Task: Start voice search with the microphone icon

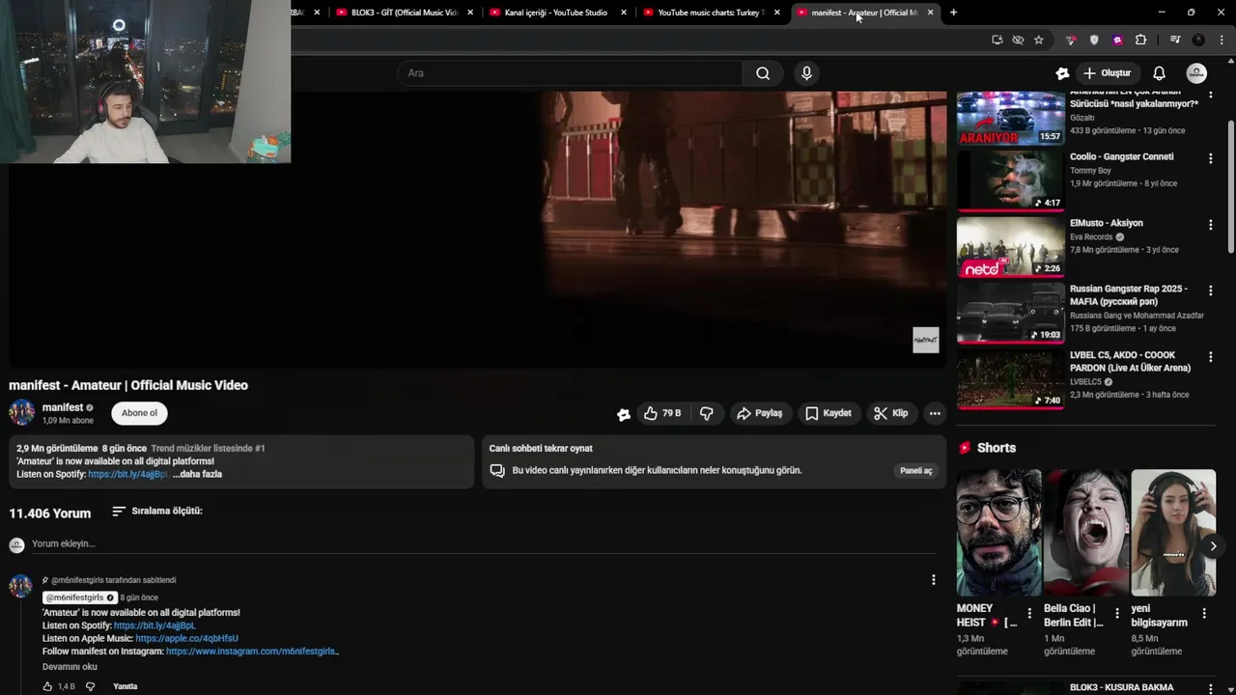Action: pyautogui.click(x=806, y=73)
